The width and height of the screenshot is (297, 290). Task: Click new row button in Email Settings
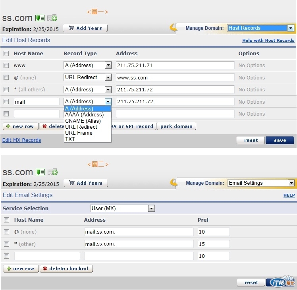tap(21, 269)
